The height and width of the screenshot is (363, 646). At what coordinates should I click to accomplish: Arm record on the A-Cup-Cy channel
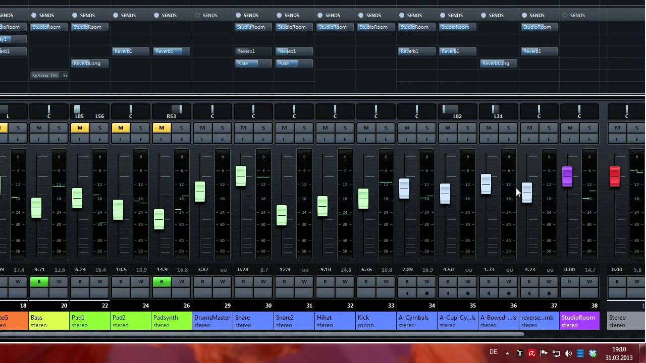click(468, 293)
